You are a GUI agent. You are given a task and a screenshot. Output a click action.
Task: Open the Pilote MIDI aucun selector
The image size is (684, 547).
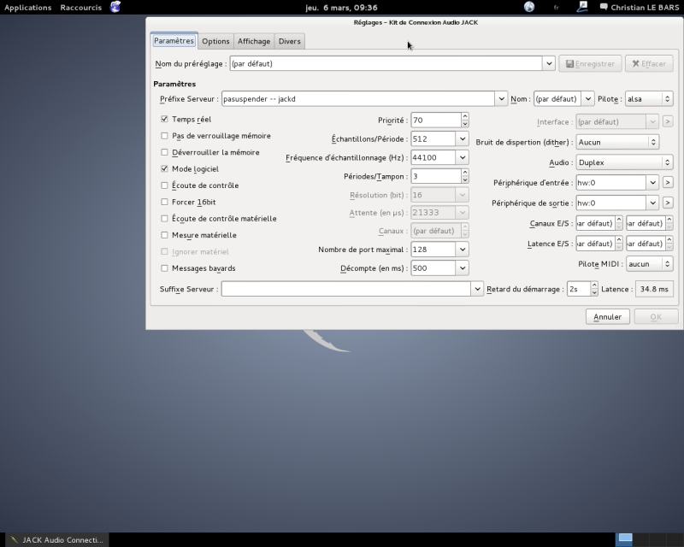point(649,264)
